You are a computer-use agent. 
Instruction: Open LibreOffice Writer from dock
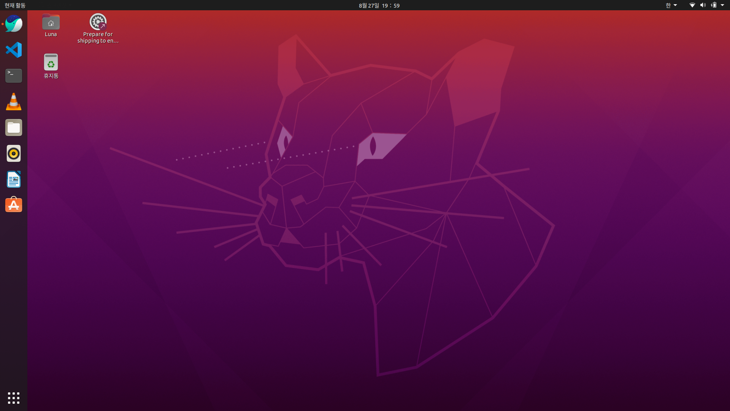tap(14, 179)
